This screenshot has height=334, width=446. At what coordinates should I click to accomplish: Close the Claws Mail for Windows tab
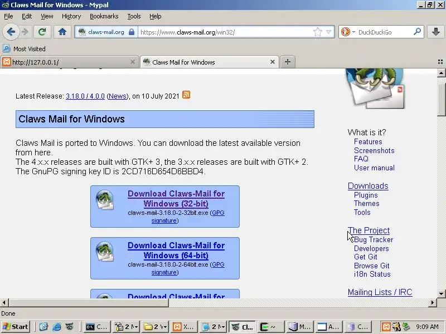273,62
